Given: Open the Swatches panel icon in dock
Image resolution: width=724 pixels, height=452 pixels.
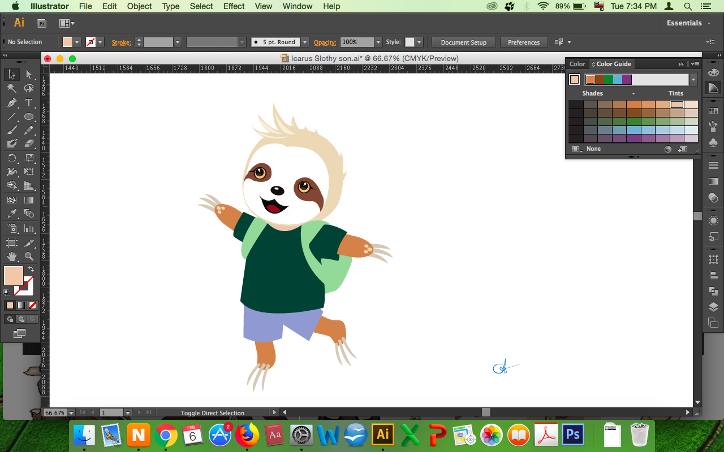Looking at the screenshot, I should (713, 111).
